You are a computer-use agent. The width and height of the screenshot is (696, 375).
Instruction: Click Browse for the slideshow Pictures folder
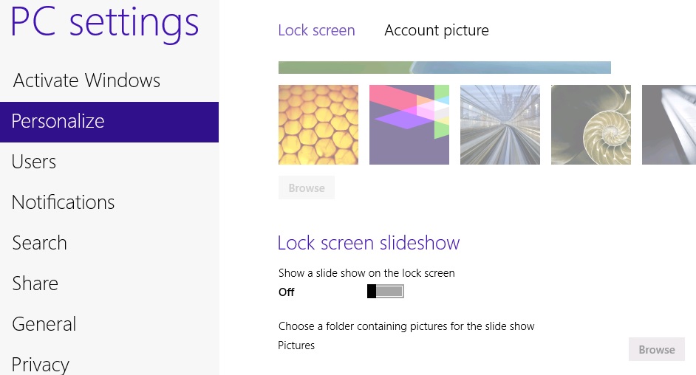[x=657, y=349]
